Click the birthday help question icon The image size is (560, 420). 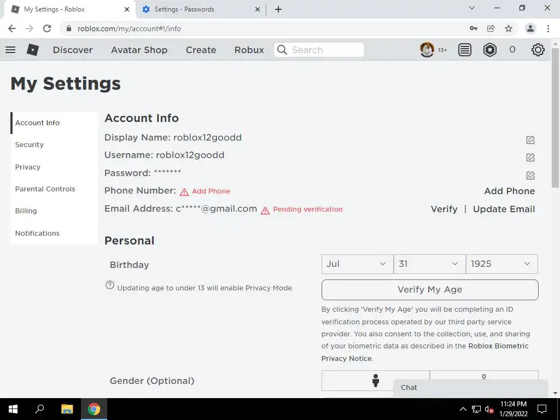[110, 285]
